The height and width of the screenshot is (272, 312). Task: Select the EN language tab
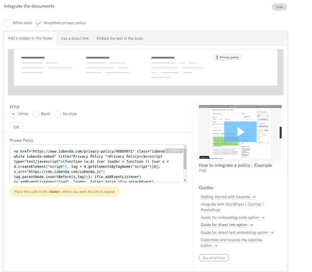16,127
